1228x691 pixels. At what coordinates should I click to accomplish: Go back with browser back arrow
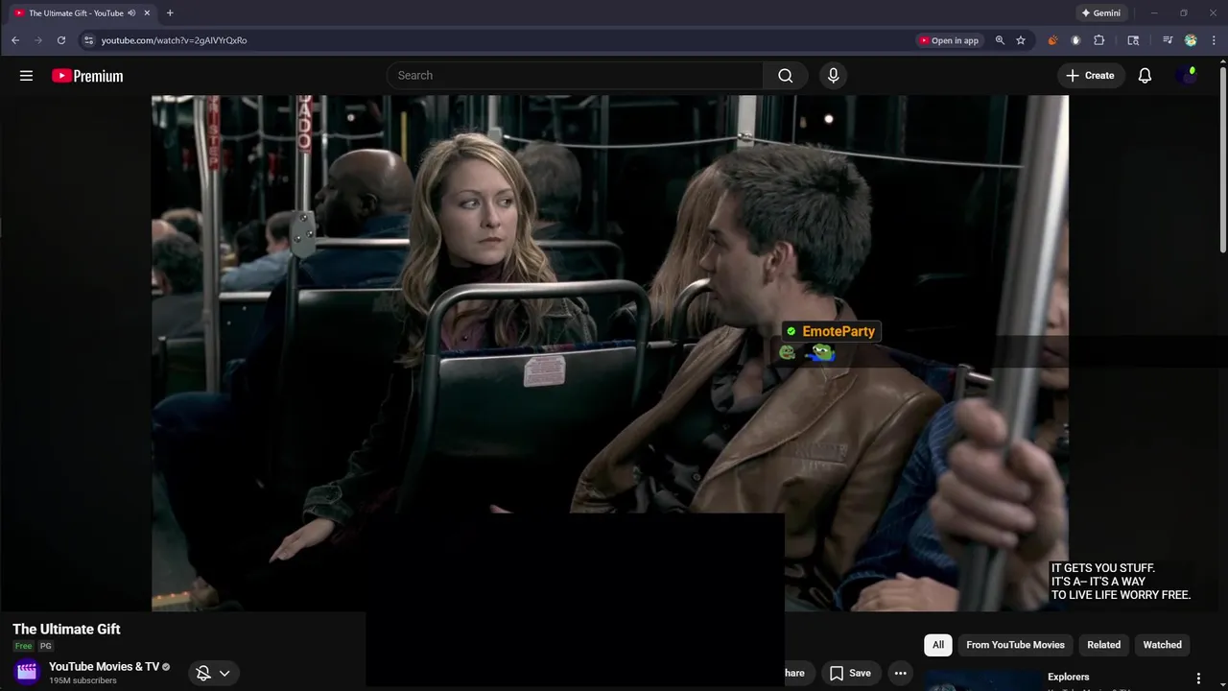15,40
